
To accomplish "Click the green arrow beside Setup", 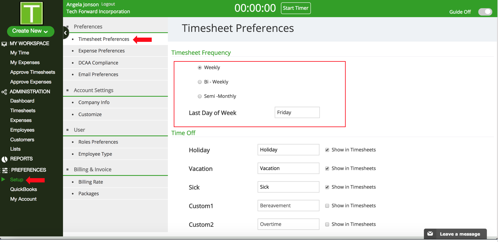I will tap(3, 179).
